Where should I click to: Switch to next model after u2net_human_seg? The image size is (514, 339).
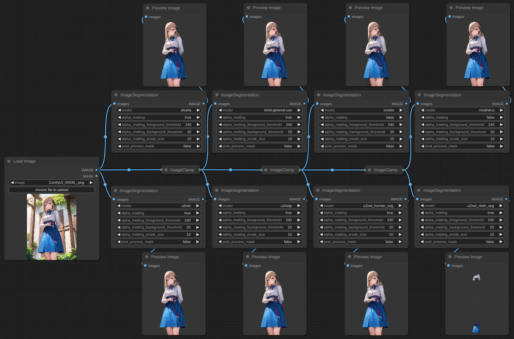pyautogui.click(x=400, y=206)
